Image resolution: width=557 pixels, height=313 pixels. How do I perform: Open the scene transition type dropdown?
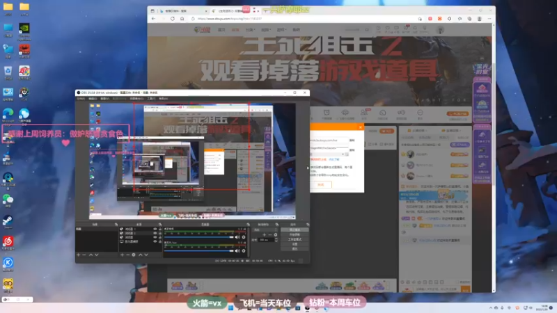[265, 230]
